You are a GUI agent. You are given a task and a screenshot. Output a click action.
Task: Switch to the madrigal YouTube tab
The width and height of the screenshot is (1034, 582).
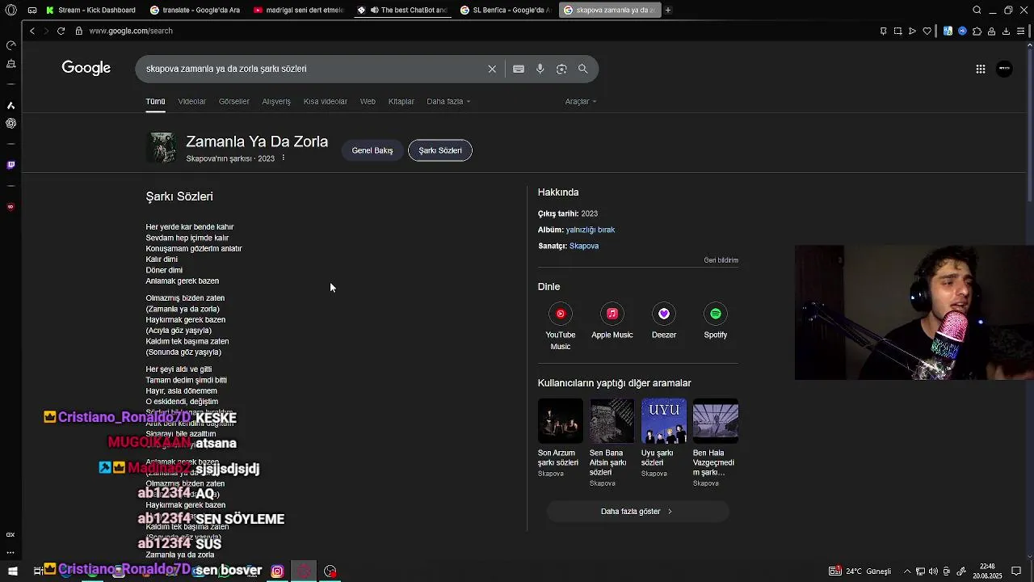click(299, 10)
